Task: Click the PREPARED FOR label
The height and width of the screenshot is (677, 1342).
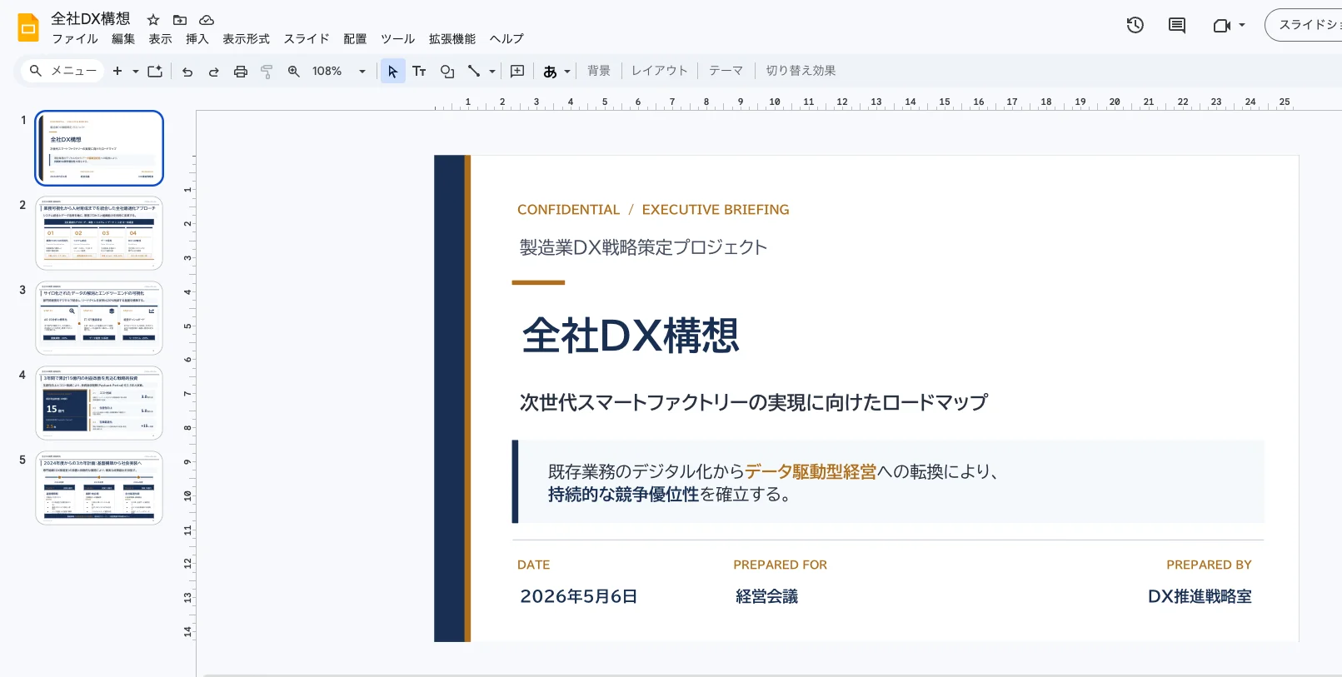Action: 780,565
